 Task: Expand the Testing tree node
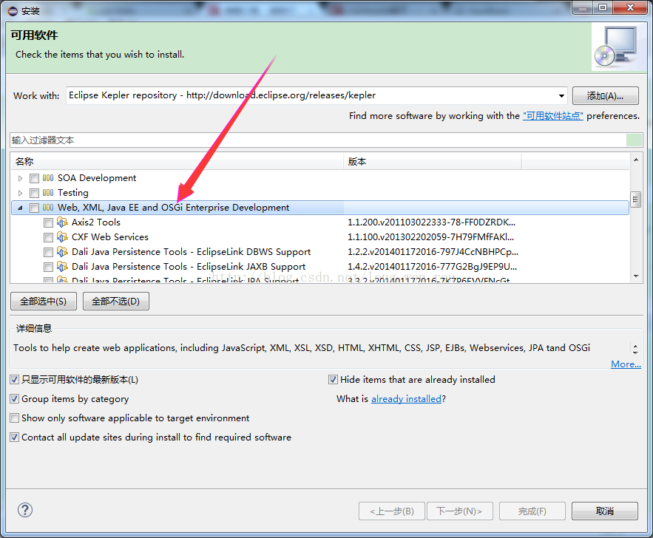coord(20,193)
